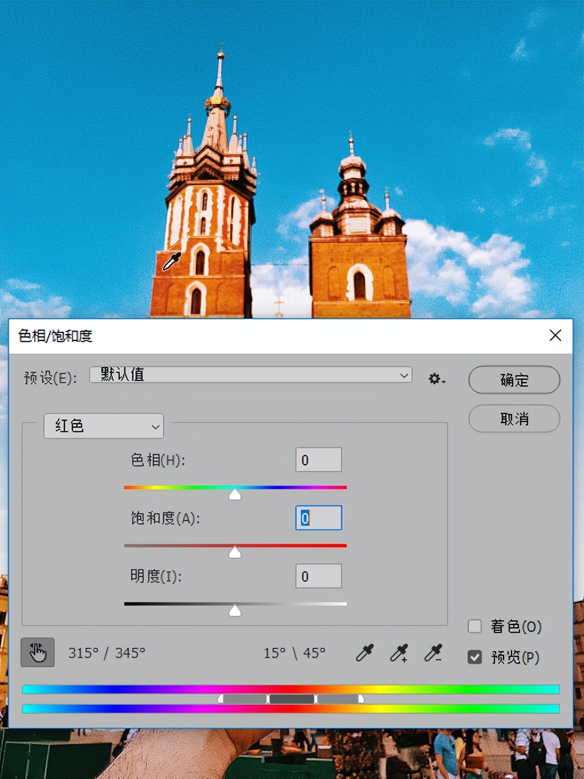
Task: Click the eyedropper cursor on the church tower
Action: 171,260
